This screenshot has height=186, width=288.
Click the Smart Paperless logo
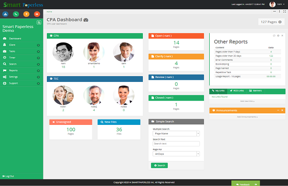pos(23,5)
